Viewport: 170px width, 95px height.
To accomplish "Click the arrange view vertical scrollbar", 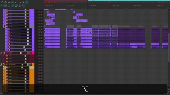I will 169,47.
